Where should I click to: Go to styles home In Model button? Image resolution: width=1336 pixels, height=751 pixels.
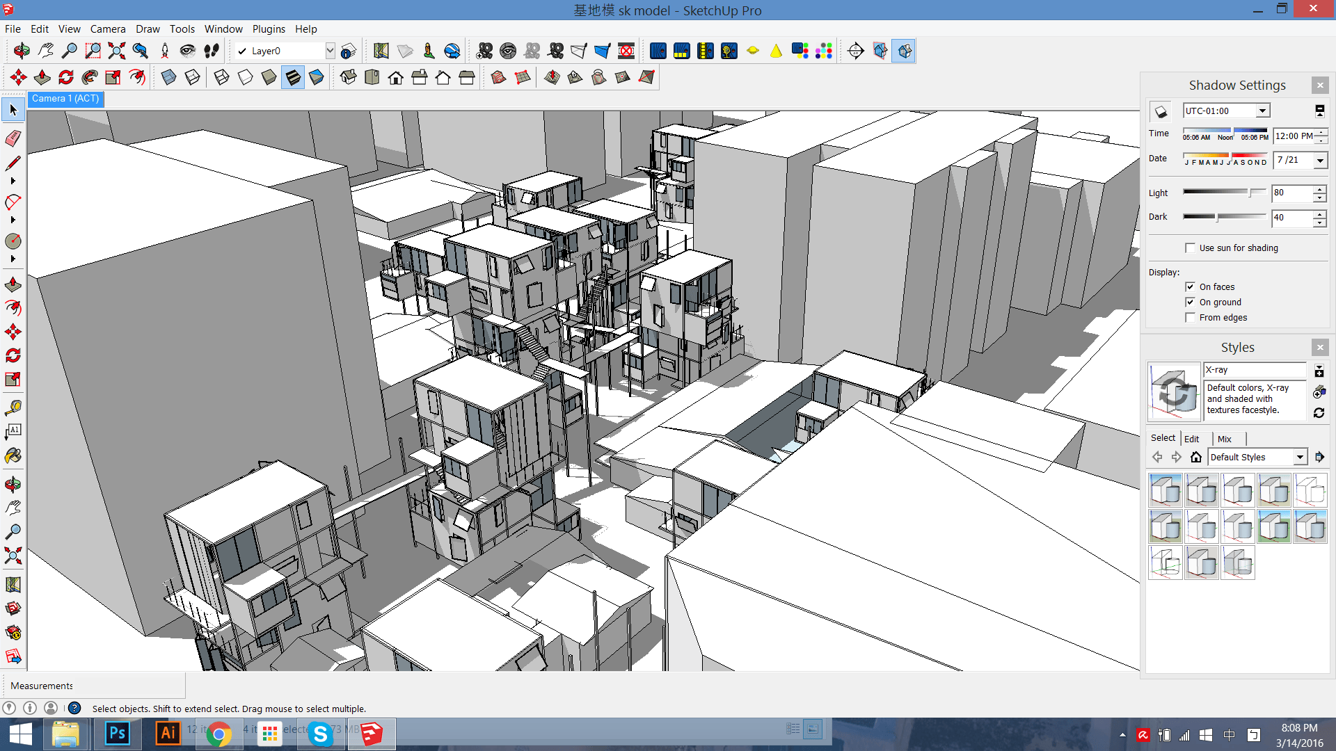pyautogui.click(x=1196, y=457)
